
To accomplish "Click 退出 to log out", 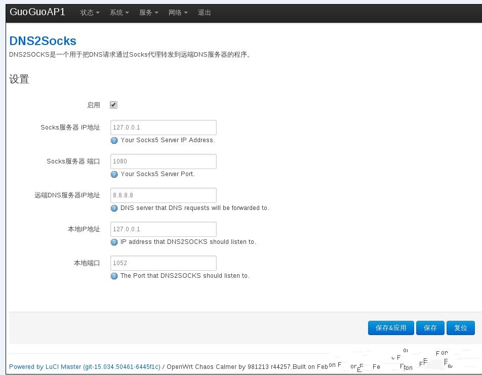I will 205,13.
